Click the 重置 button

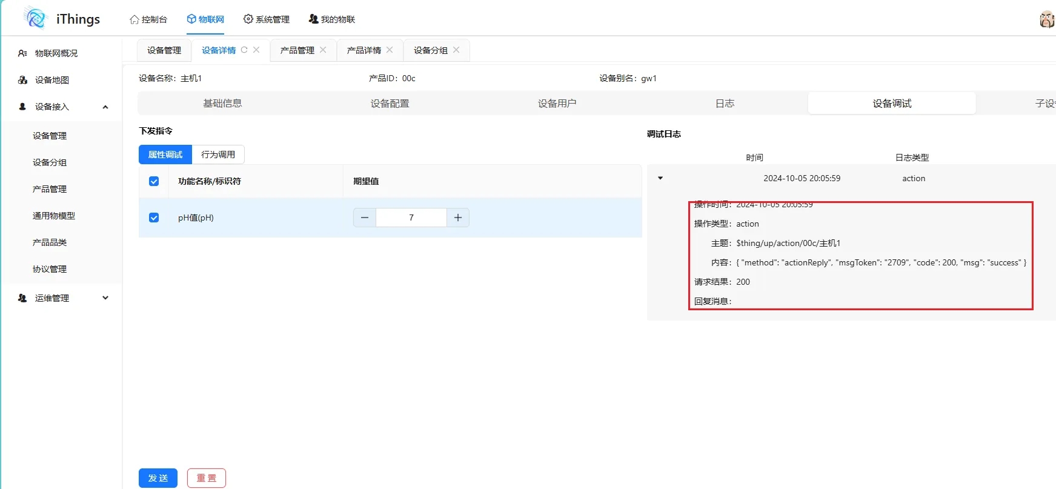(207, 478)
